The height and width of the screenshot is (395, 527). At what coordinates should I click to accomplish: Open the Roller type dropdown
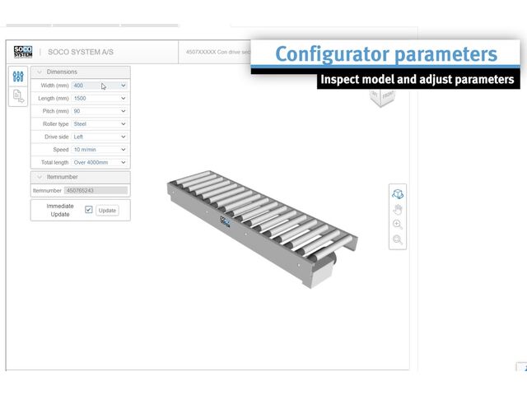pyautogui.click(x=100, y=124)
